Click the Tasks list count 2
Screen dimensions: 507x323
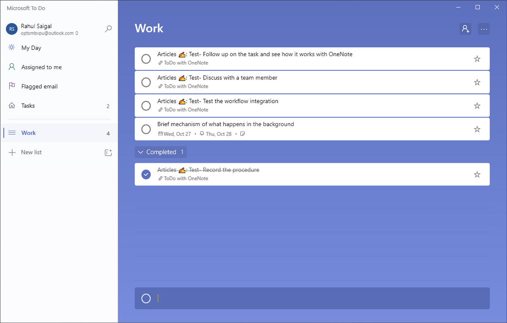[108, 106]
